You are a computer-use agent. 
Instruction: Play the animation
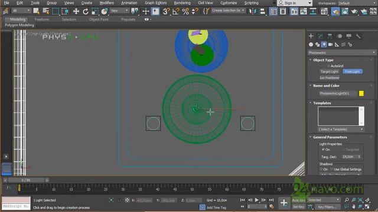click(x=257, y=200)
